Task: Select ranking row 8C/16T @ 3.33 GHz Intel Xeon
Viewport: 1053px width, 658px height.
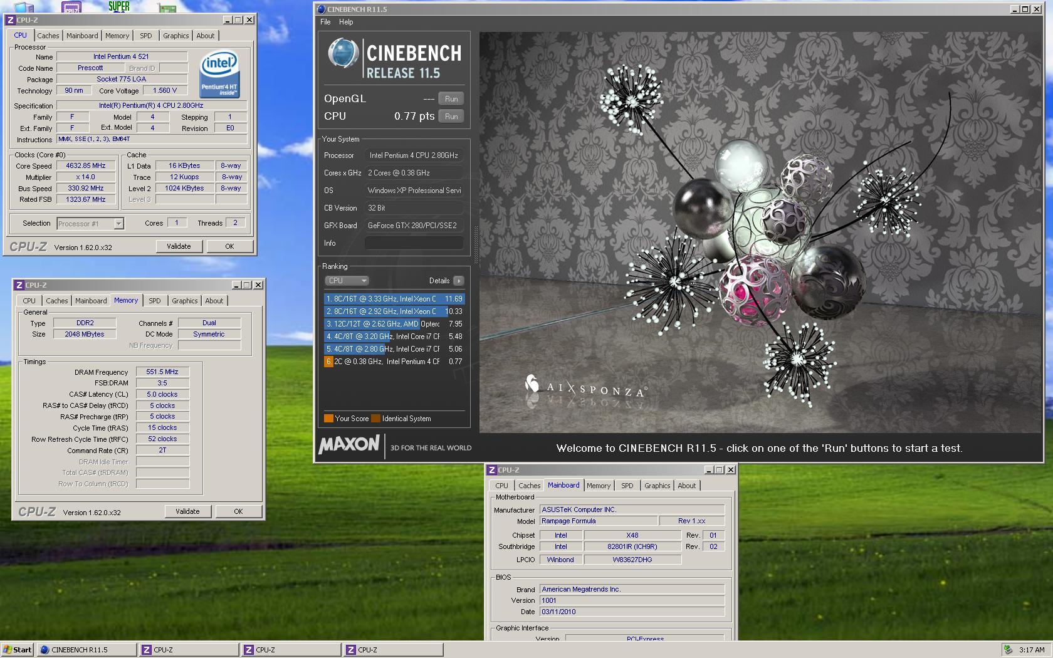Action: tap(394, 299)
